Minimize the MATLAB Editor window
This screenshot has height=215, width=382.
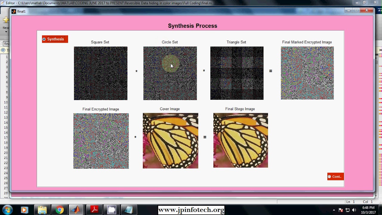point(357,3)
